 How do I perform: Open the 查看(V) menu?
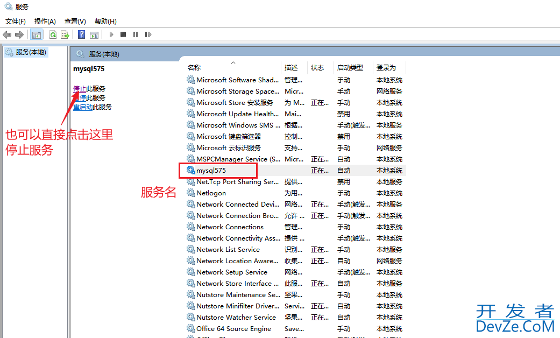click(75, 22)
